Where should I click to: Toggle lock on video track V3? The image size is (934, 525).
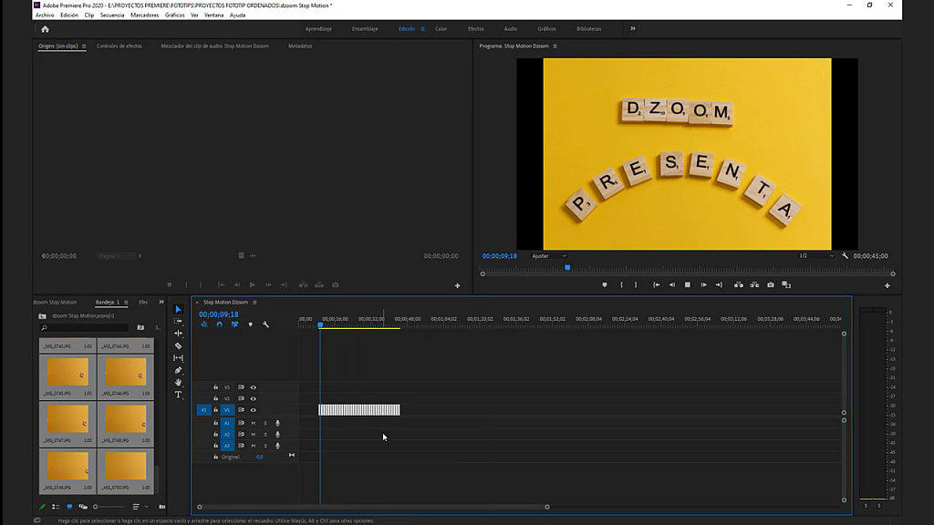point(216,387)
